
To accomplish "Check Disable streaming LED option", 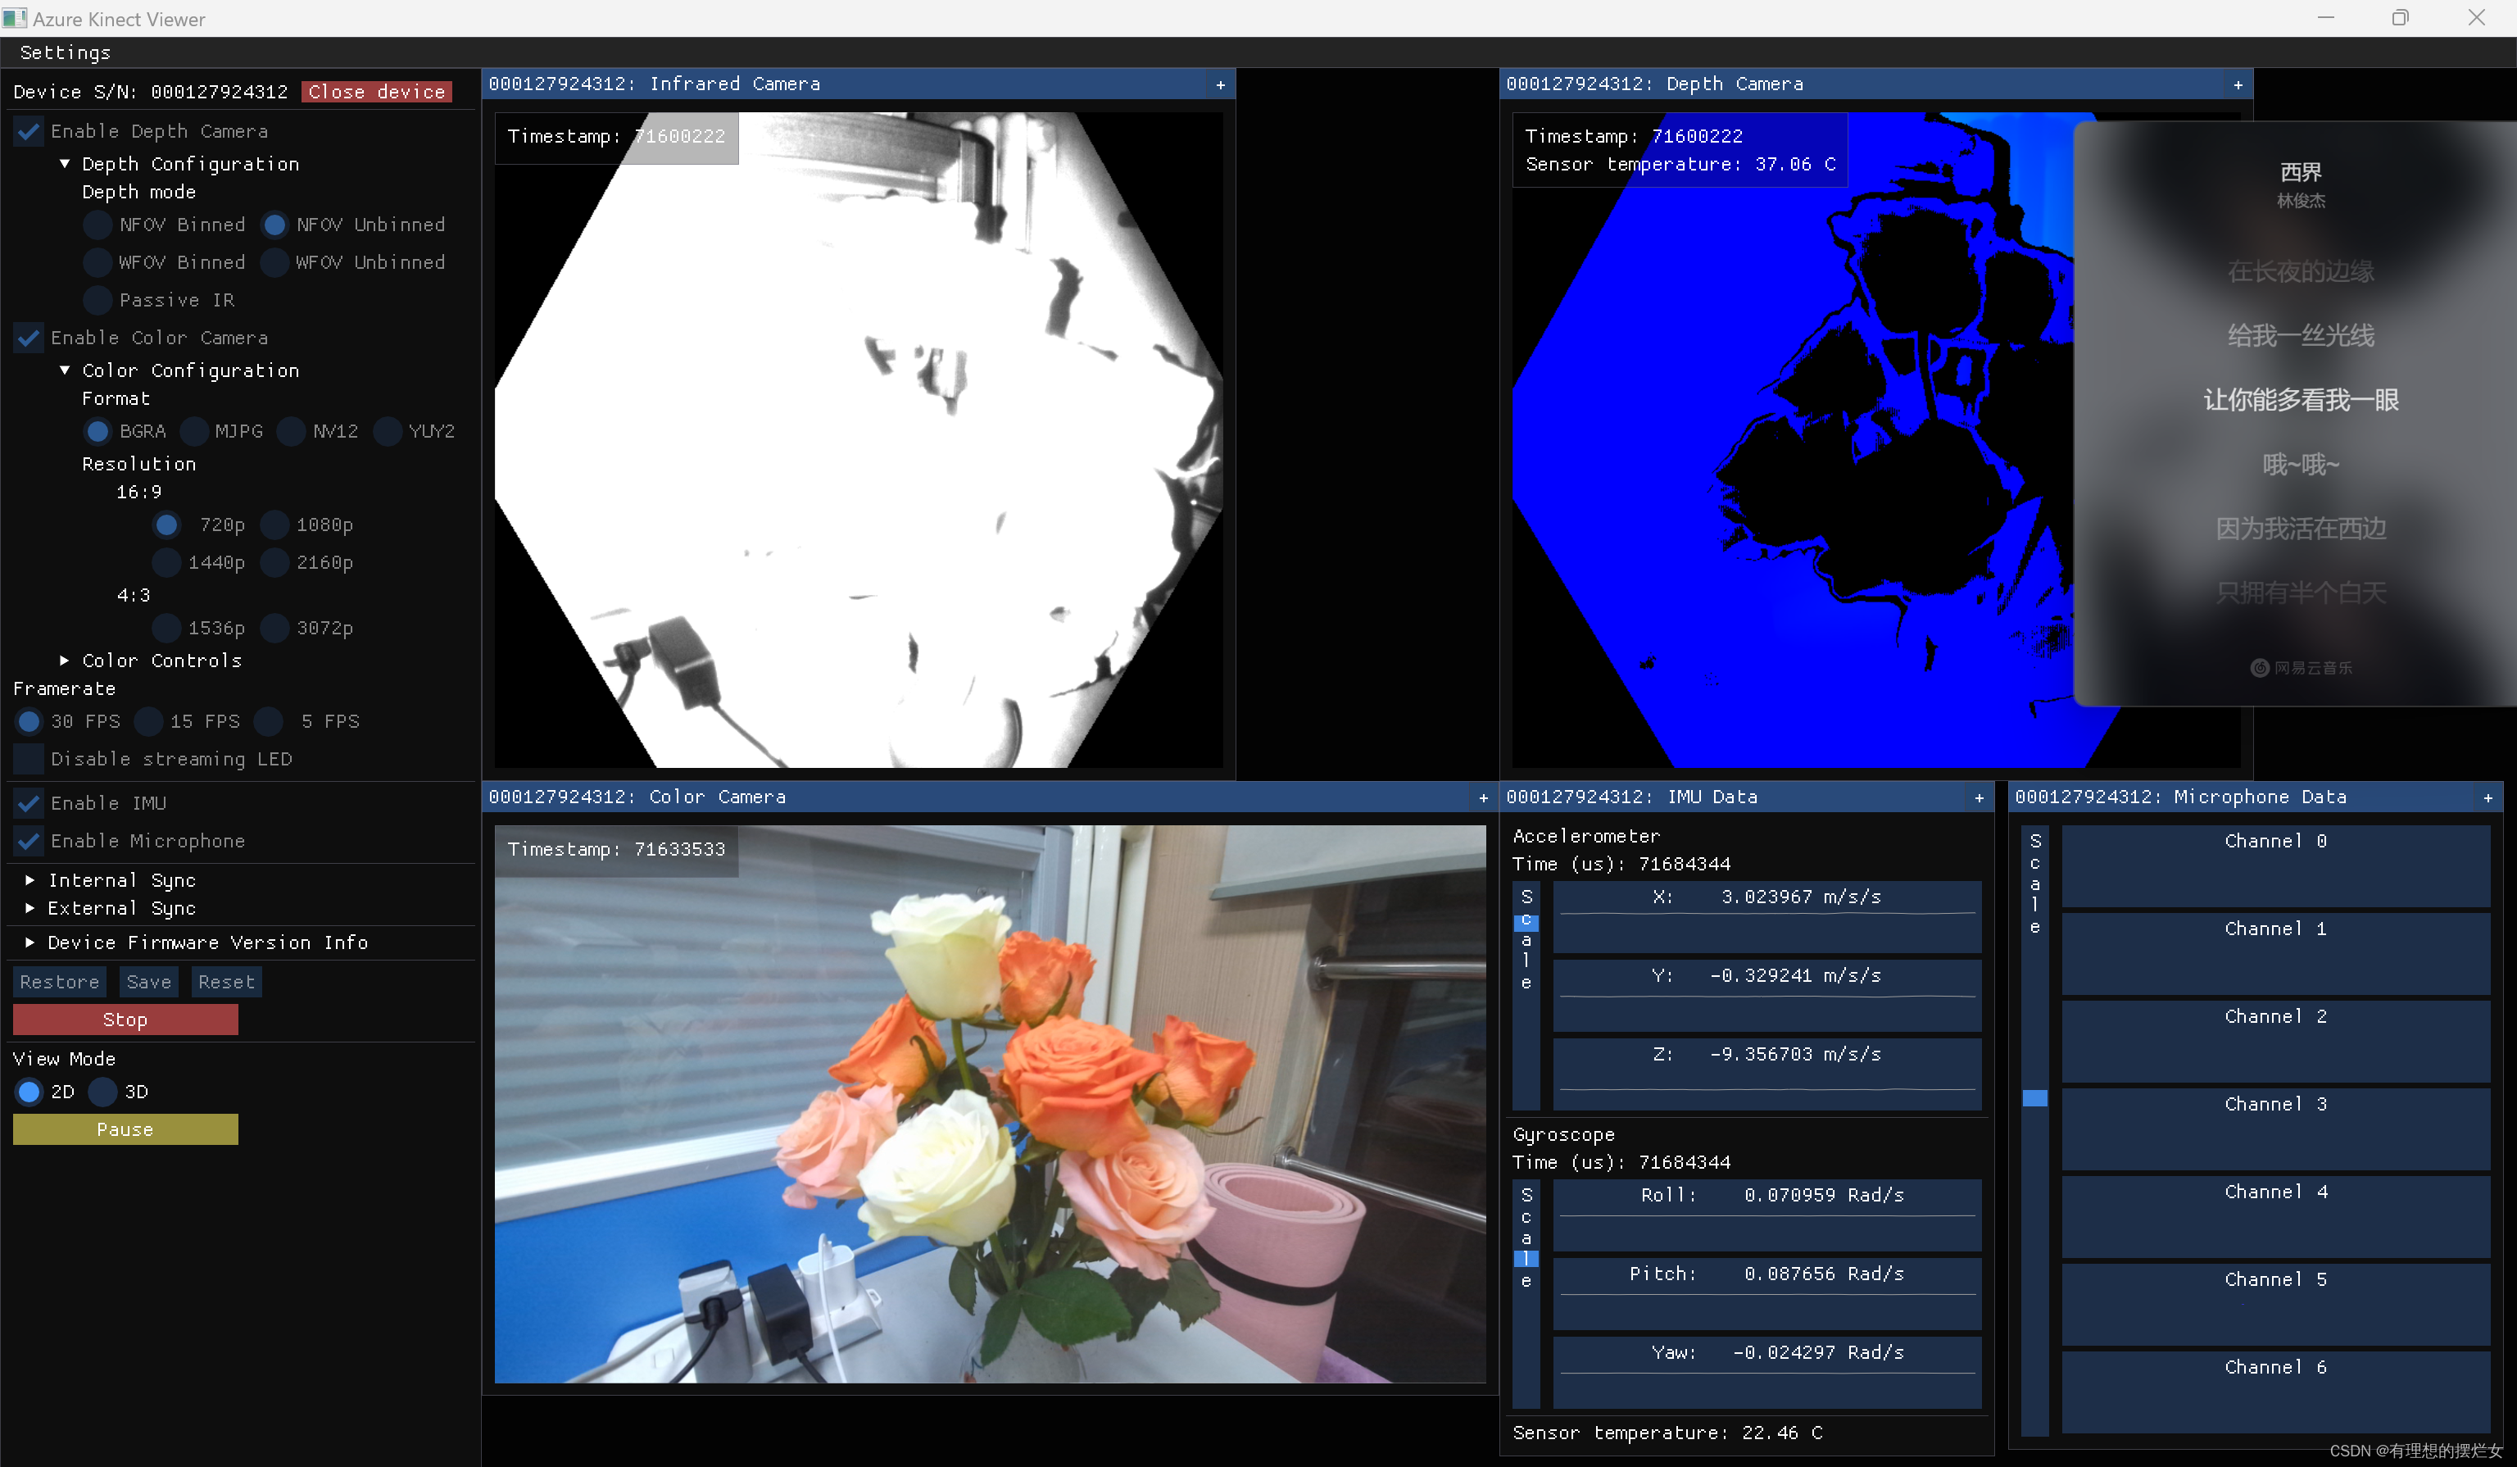I will (29, 758).
